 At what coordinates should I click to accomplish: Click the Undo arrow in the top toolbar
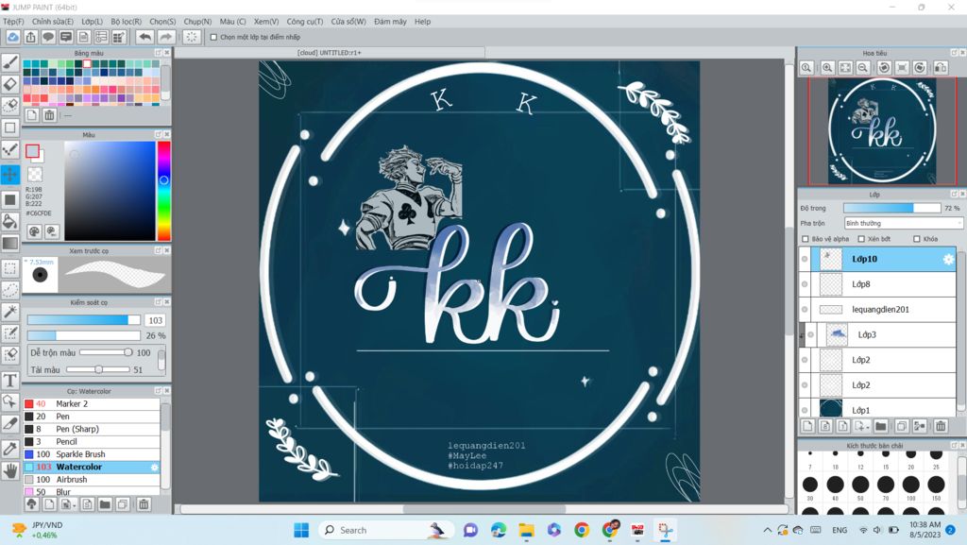pyautogui.click(x=144, y=37)
